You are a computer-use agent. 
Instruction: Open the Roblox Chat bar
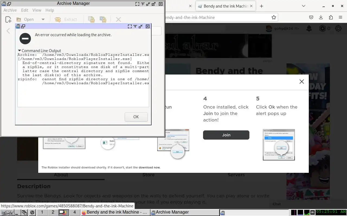tap(277, 204)
